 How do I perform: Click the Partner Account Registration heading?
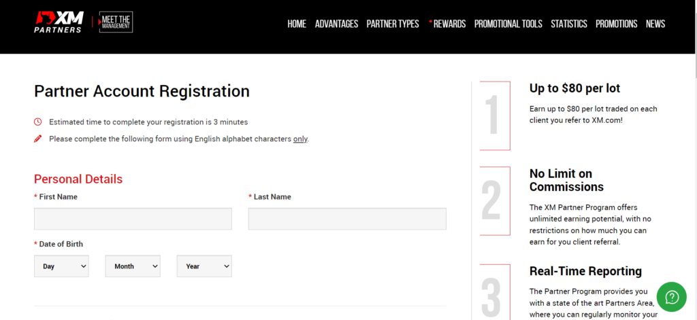[142, 92]
